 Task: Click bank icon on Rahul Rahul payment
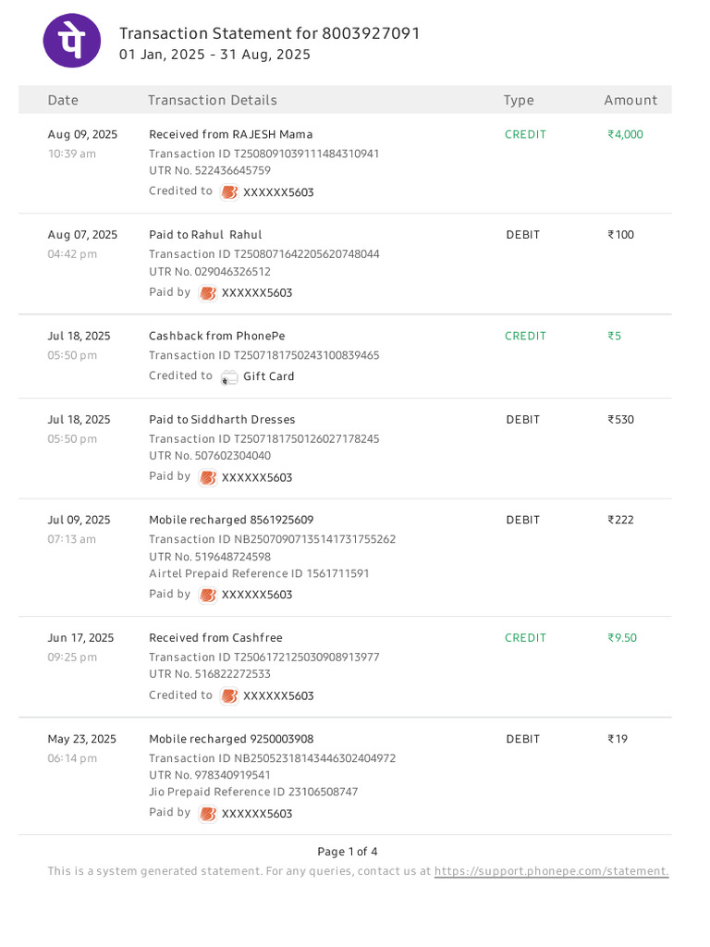208,293
